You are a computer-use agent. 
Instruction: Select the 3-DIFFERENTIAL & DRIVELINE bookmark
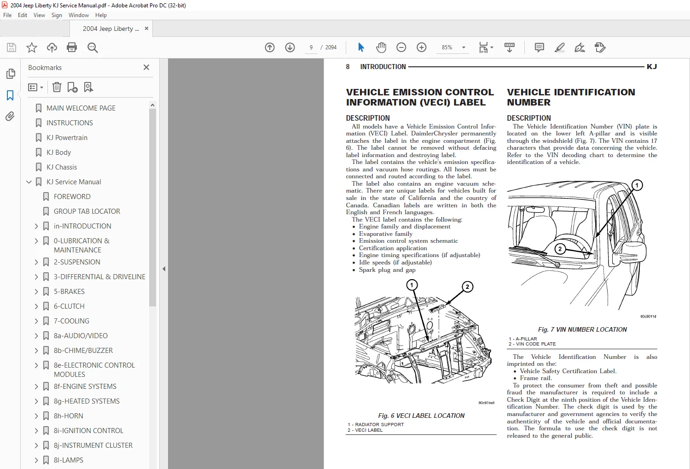[x=99, y=277]
